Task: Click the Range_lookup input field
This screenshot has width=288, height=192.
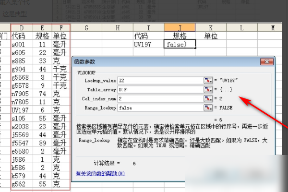Action: pos(160,108)
